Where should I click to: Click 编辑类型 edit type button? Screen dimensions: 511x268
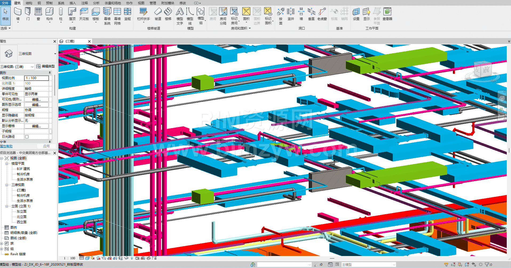tap(46, 66)
